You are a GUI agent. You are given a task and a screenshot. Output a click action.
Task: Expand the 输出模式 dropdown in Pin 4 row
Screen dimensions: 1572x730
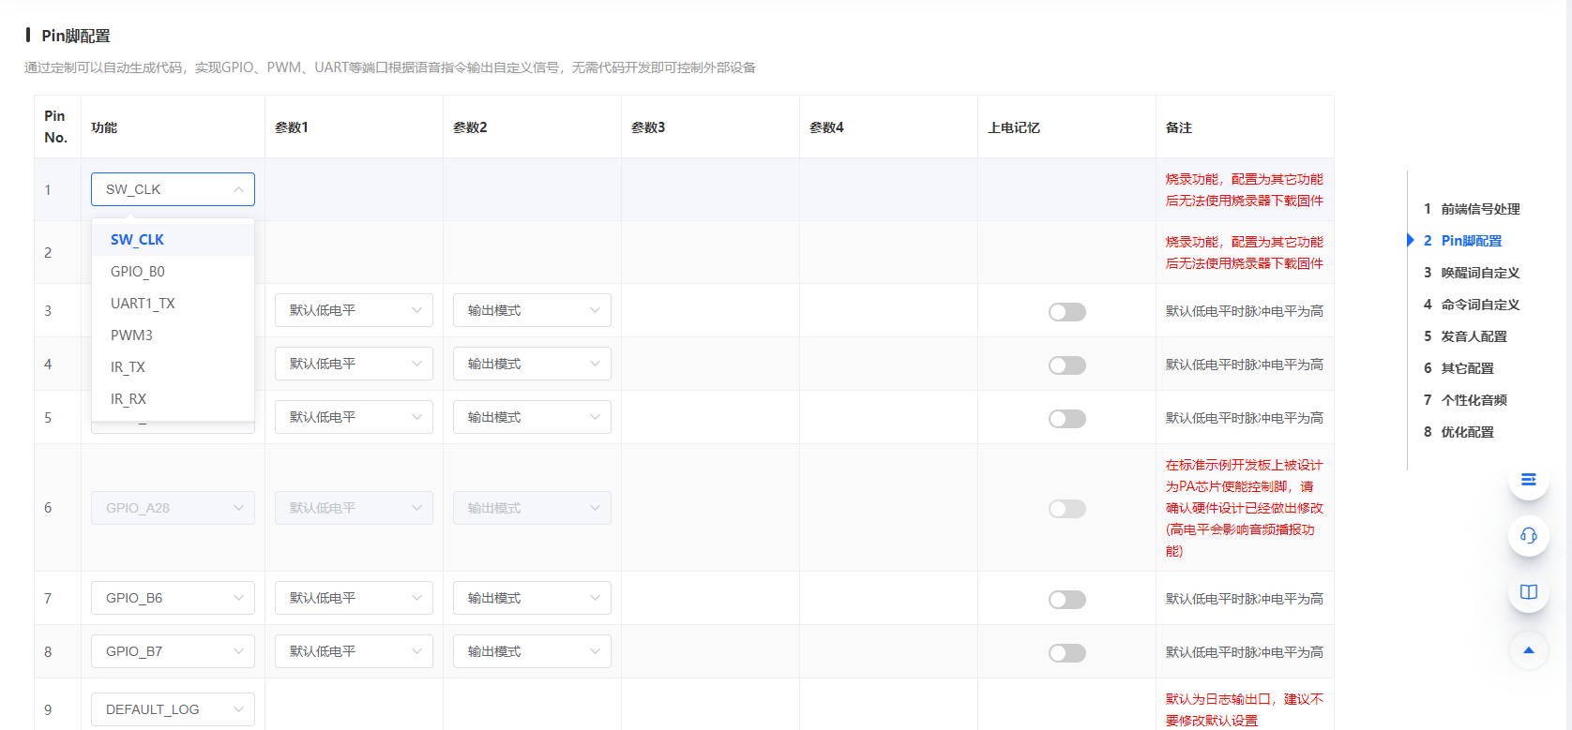532,364
